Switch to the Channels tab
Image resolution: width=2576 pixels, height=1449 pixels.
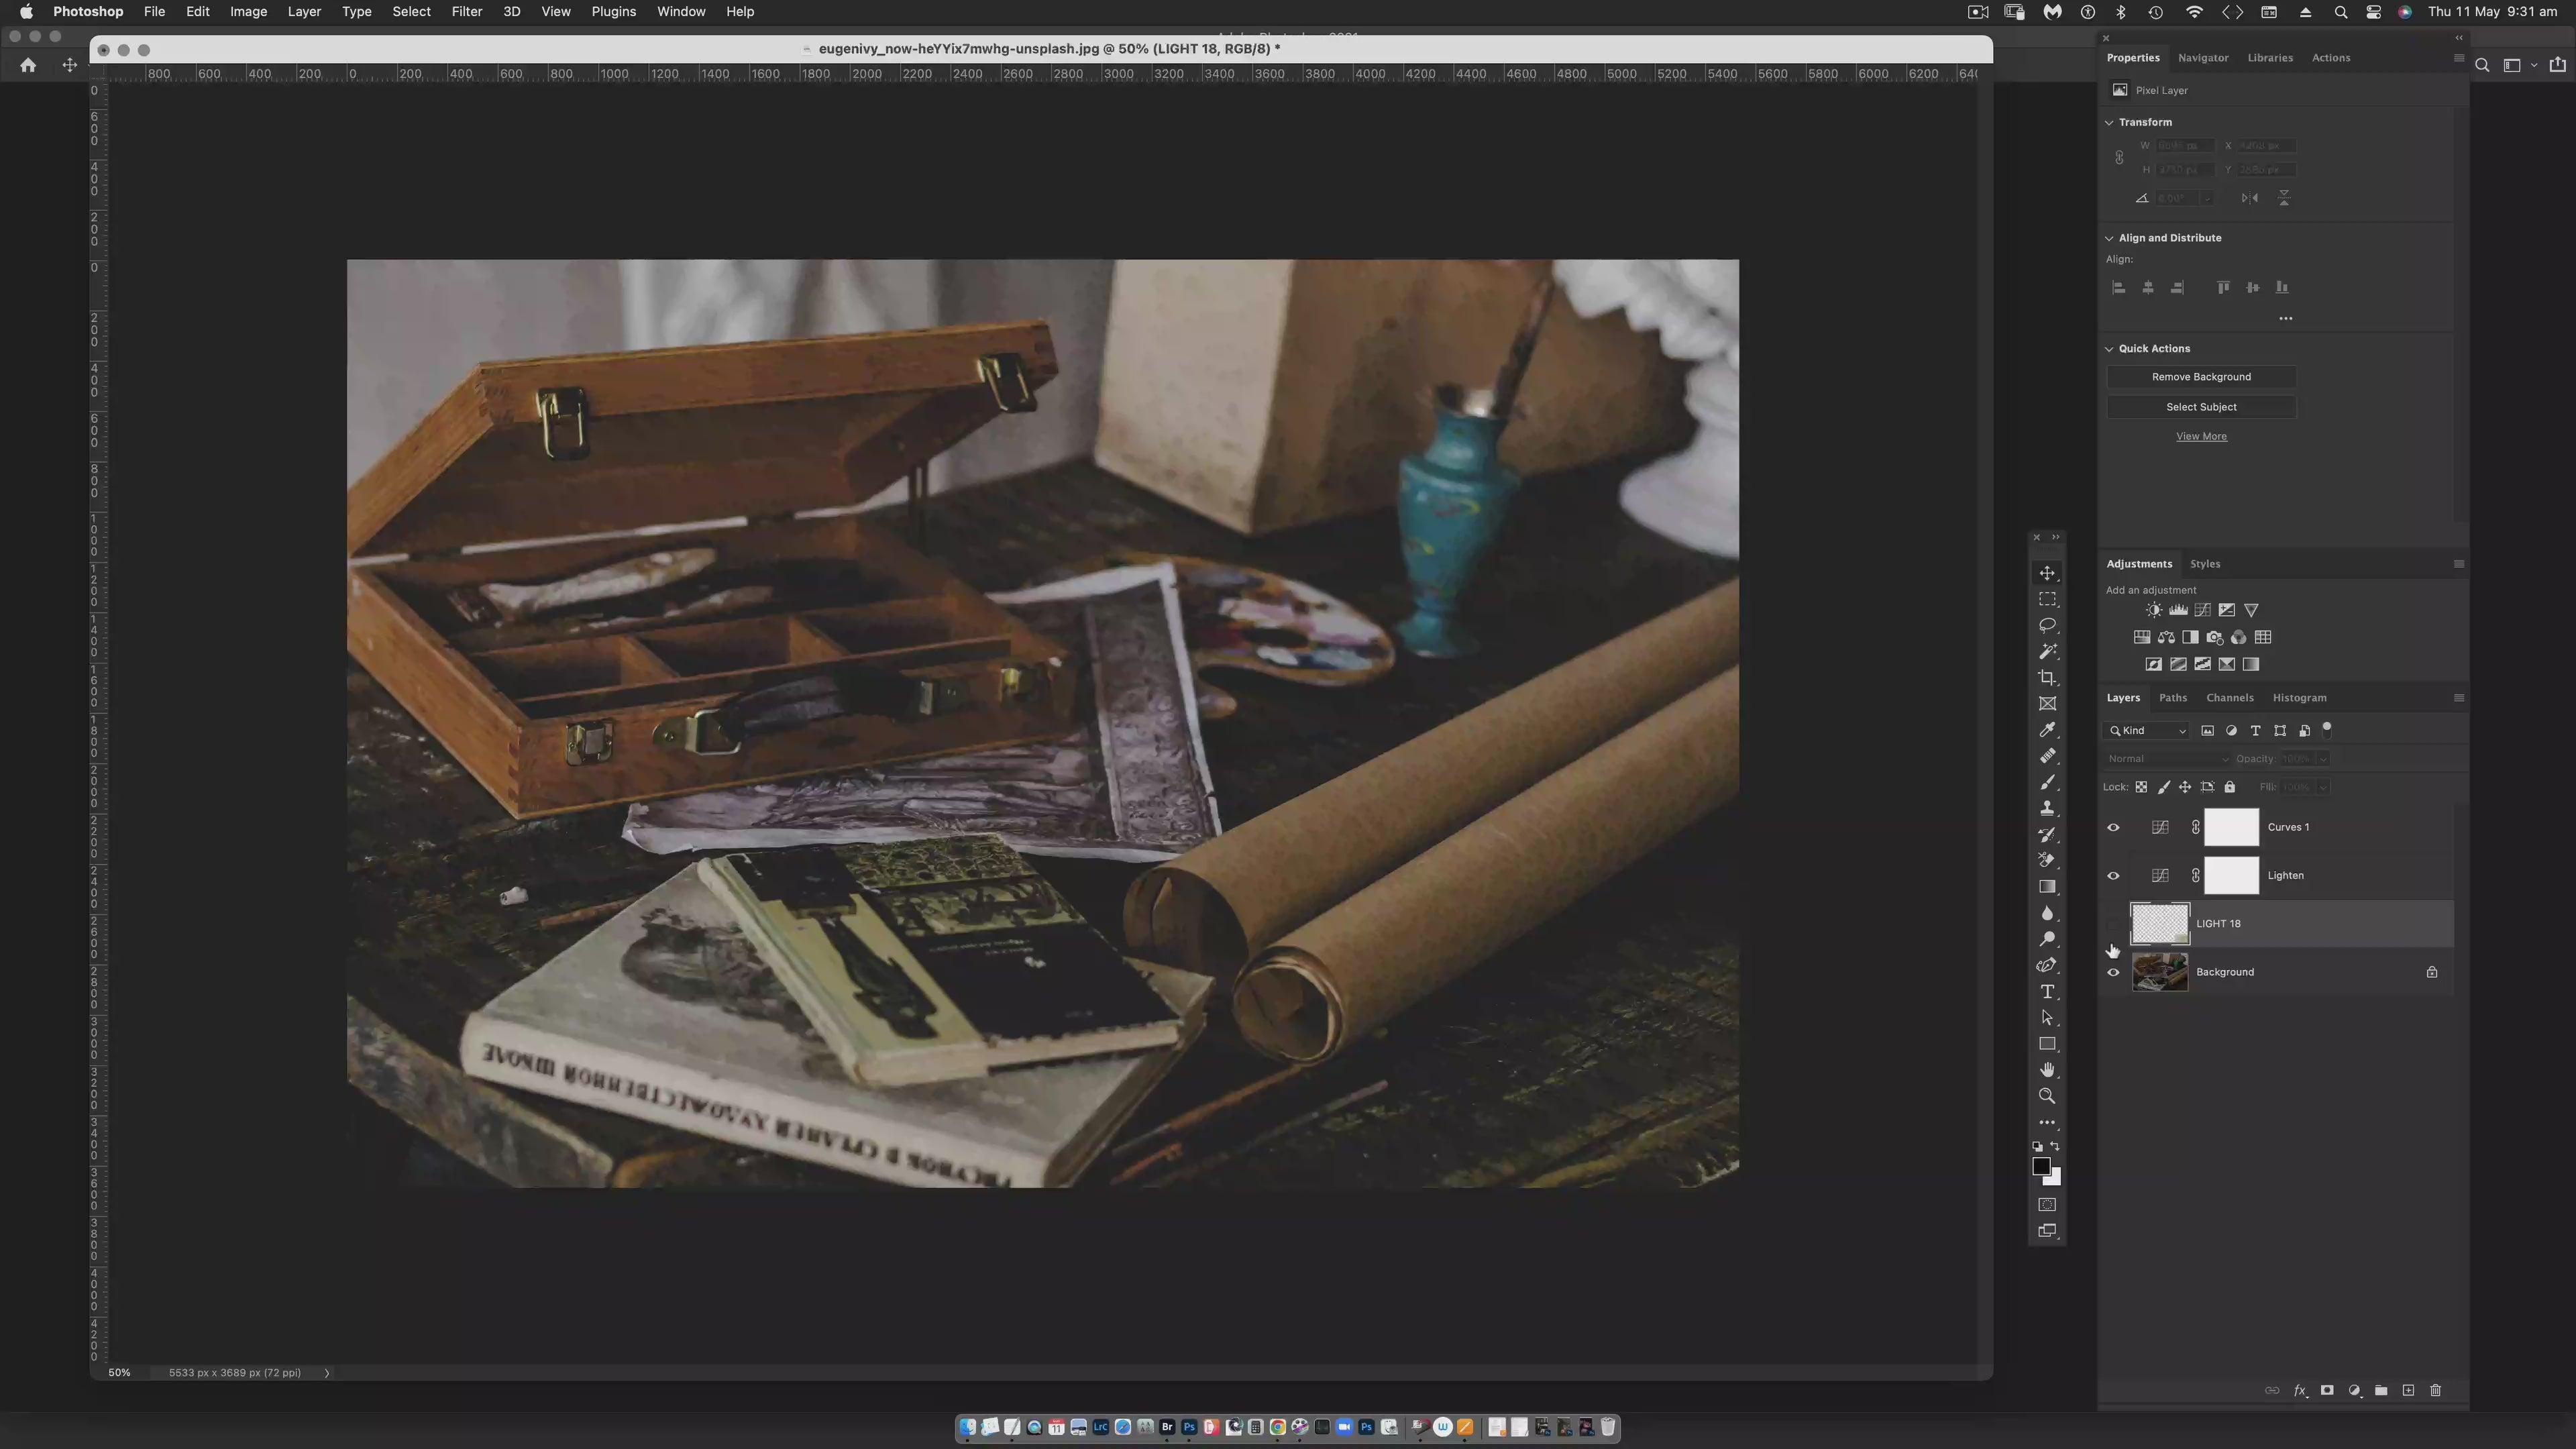tap(2229, 698)
